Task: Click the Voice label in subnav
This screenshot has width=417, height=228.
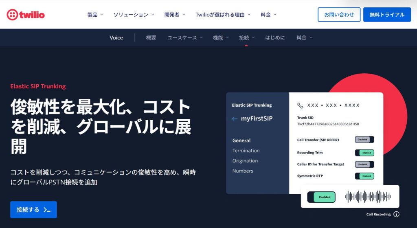Action: coord(116,38)
